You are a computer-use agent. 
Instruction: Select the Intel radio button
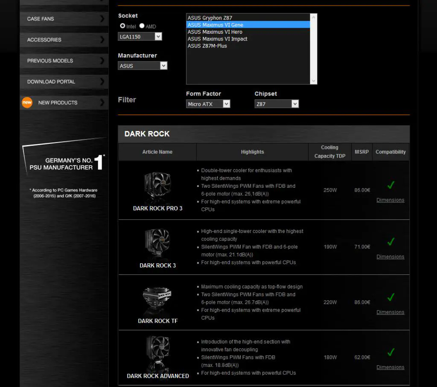[x=122, y=26]
